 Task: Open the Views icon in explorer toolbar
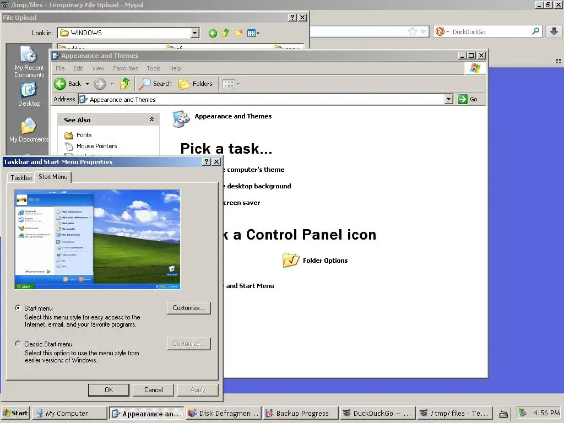[x=229, y=84]
